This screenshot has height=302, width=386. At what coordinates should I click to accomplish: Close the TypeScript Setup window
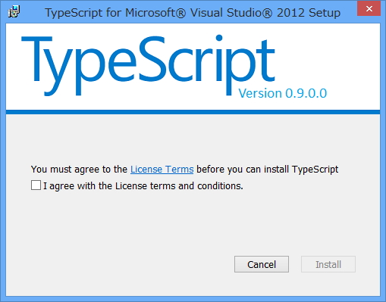(x=369, y=9)
